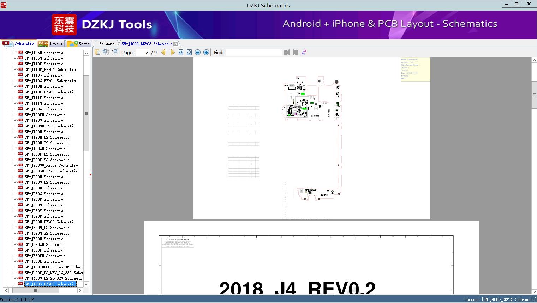Screen dimensions: 537x303
Task: Open SM-J110H Schematic
Action: coord(44,86)
